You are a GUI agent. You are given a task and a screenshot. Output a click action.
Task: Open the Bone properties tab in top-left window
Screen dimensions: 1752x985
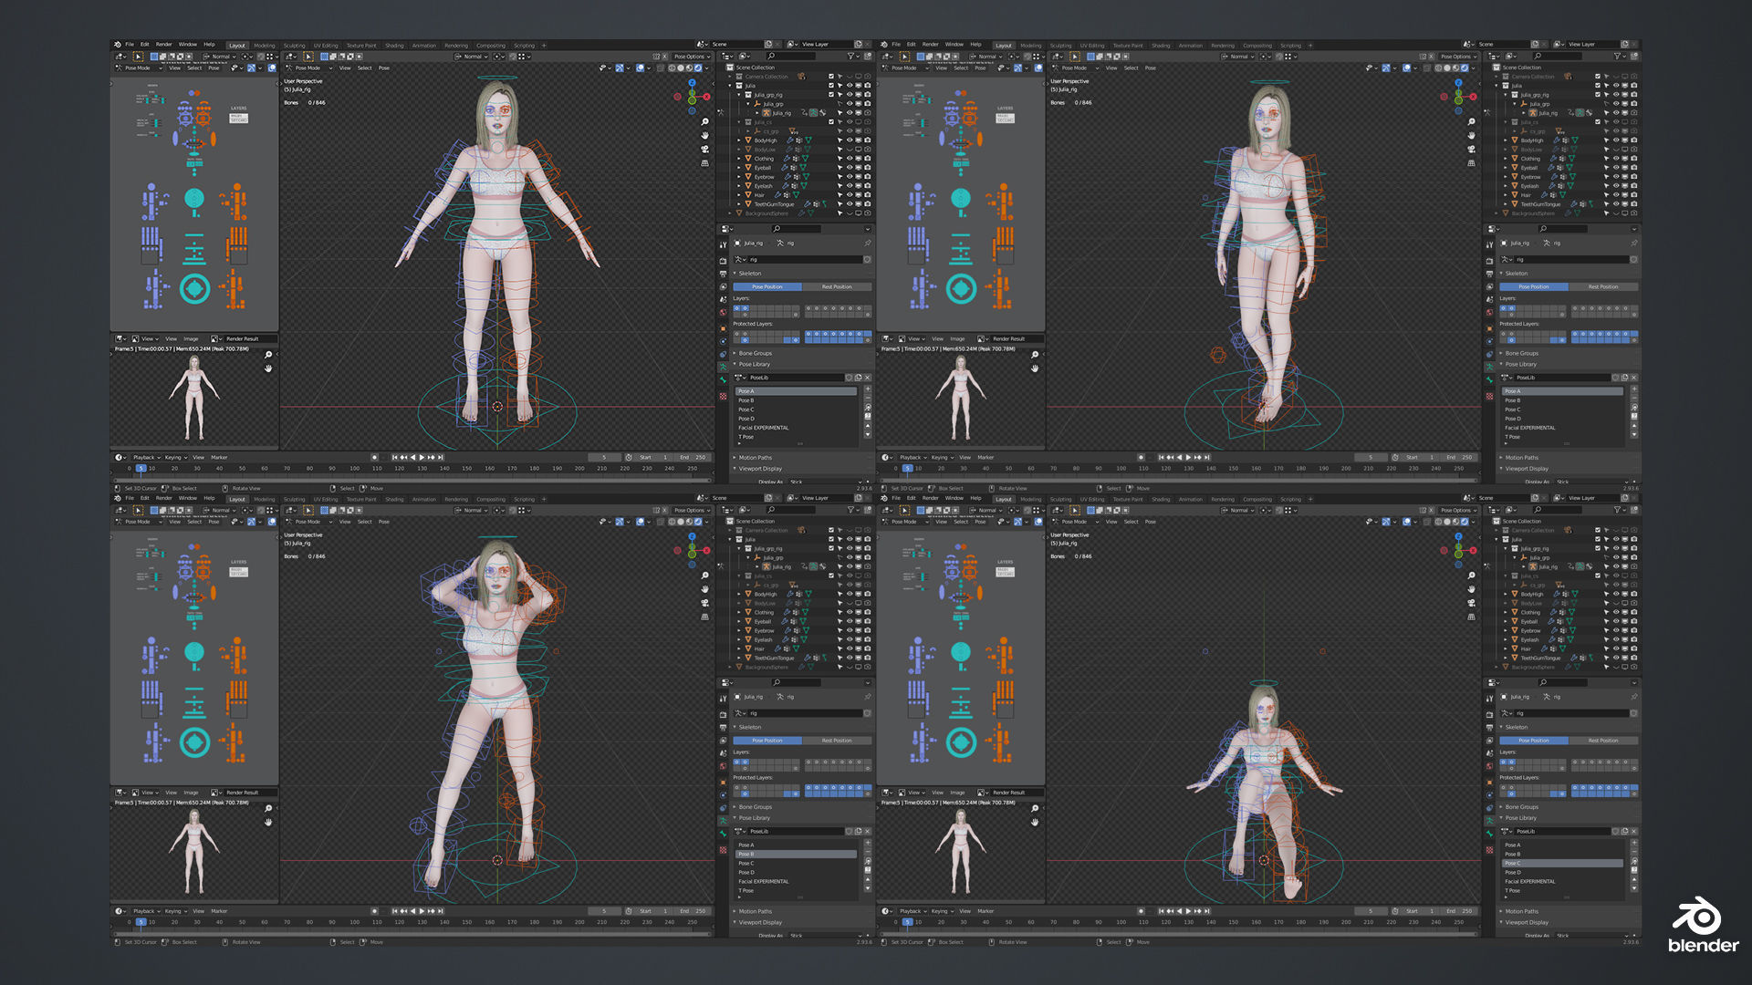click(723, 379)
